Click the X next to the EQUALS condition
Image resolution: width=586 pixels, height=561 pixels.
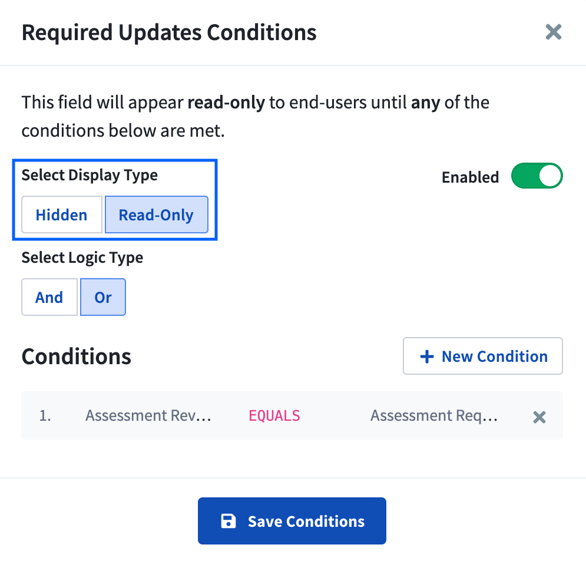point(539,417)
